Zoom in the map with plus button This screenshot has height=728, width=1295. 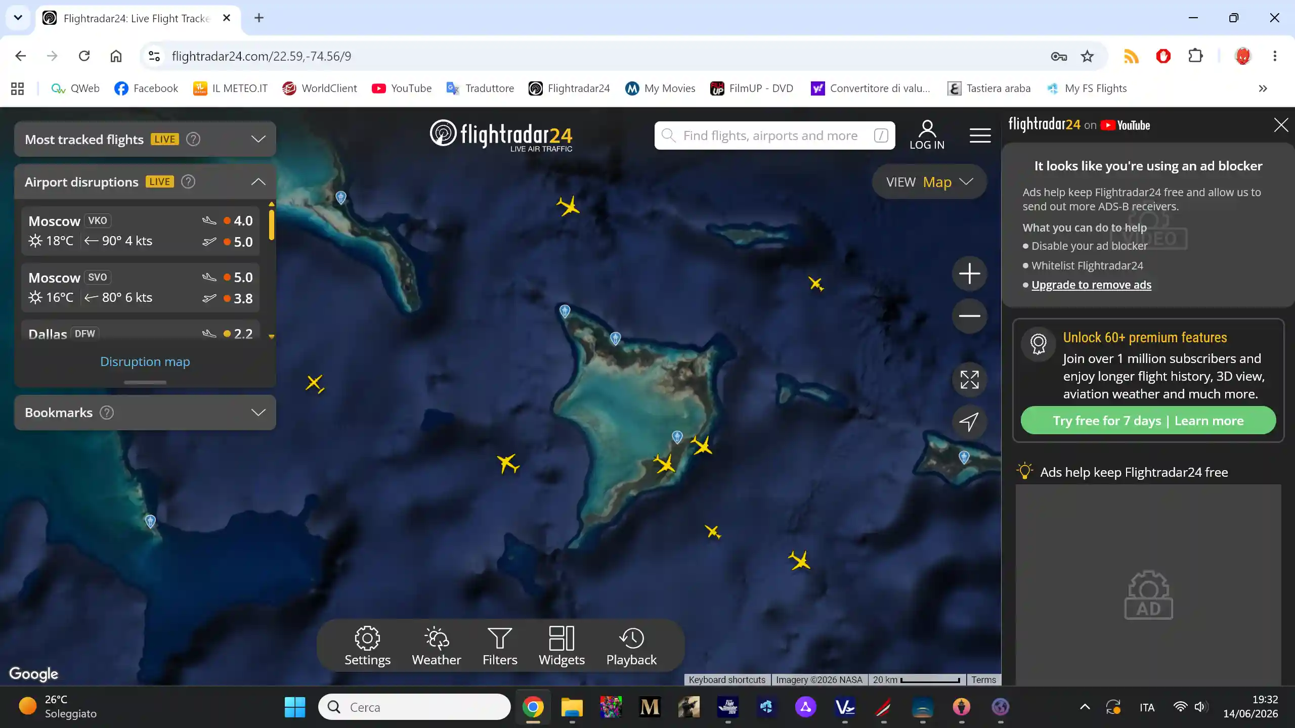click(969, 274)
